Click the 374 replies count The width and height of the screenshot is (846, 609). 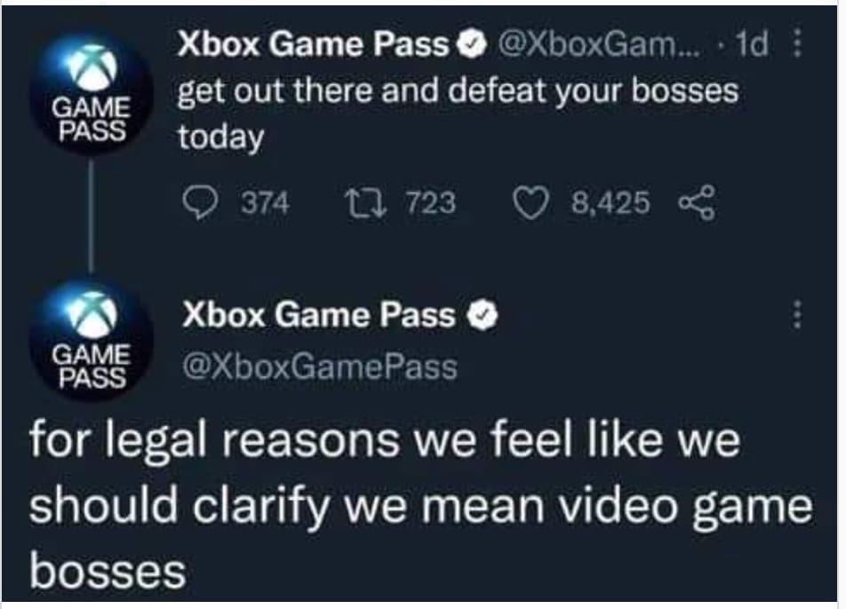click(265, 203)
